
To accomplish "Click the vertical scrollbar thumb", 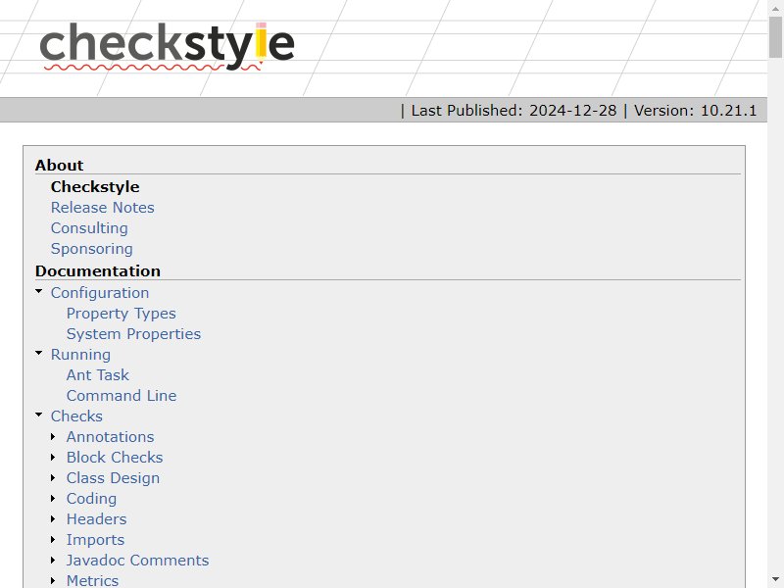I will click(775, 36).
